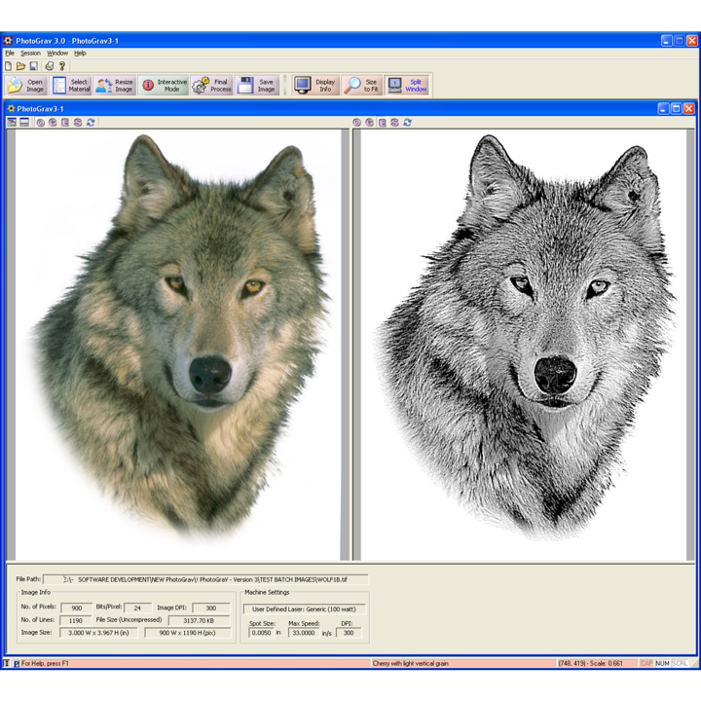The width and height of the screenshot is (701, 701).
Task: Click the new document icon in small toolbar
Action: [x=9, y=66]
